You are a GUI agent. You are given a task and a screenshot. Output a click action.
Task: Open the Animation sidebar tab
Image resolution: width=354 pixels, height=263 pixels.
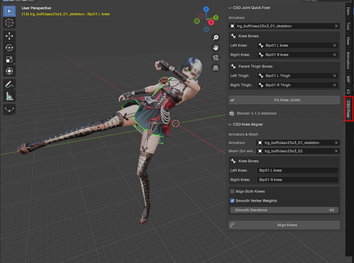coord(348,60)
